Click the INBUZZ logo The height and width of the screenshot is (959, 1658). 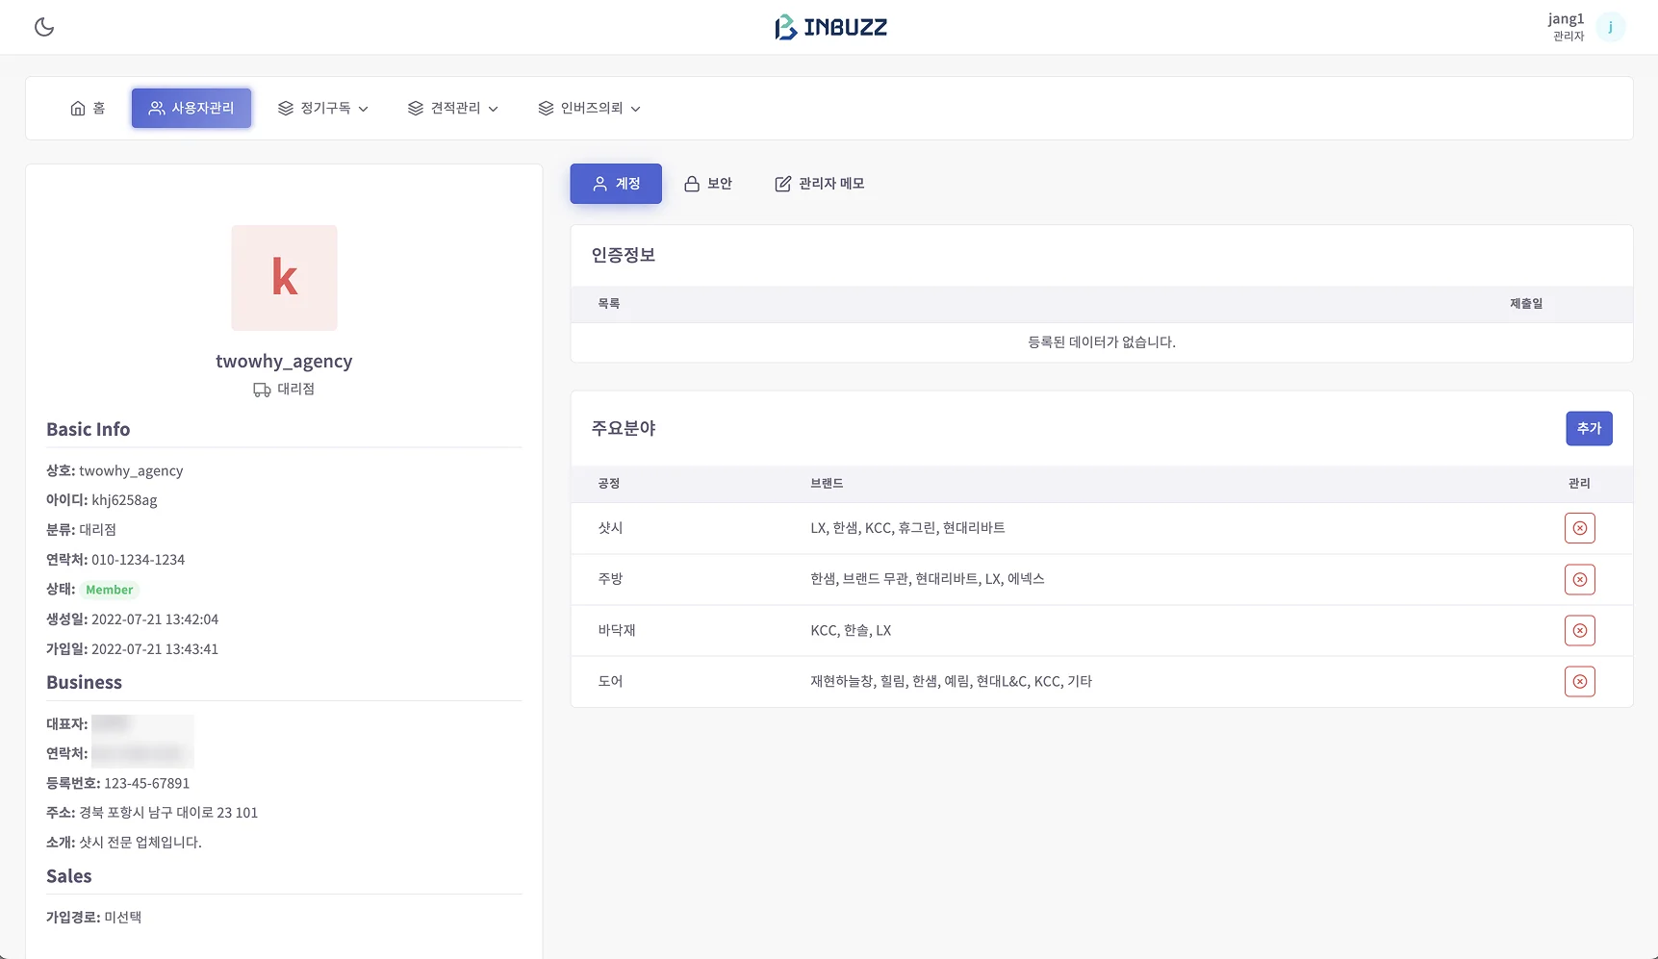coord(831,27)
